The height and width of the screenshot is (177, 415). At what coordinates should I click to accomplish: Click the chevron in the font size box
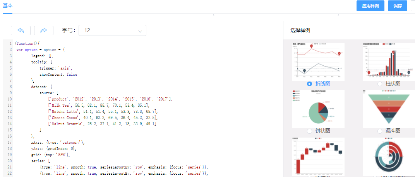coord(140,31)
